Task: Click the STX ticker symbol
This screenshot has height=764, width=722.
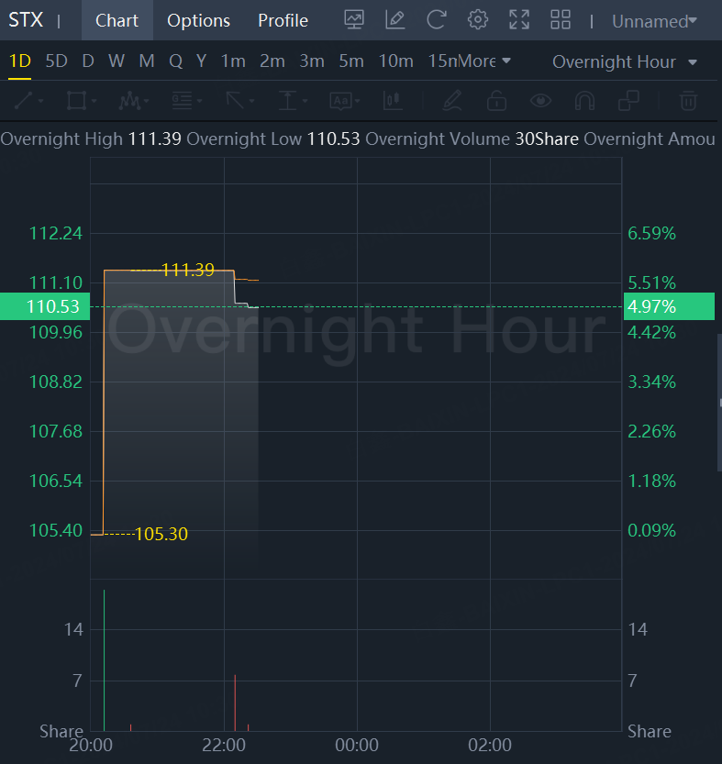Action: pos(26,20)
